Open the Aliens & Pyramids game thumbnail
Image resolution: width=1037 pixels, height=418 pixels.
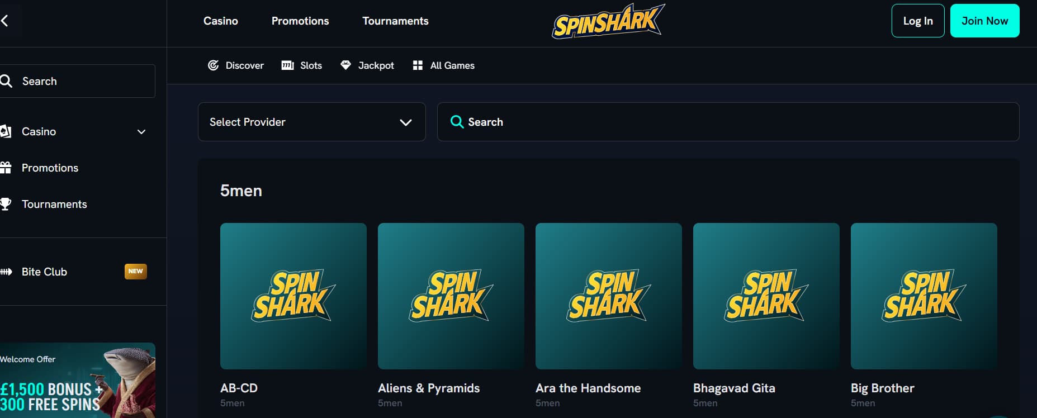click(451, 296)
